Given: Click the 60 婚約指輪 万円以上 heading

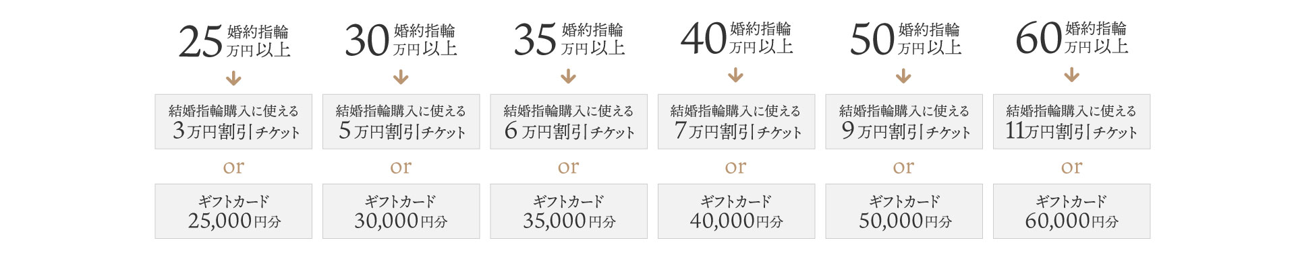Looking at the screenshot, I should pyautogui.click(x=1072, y=38).
